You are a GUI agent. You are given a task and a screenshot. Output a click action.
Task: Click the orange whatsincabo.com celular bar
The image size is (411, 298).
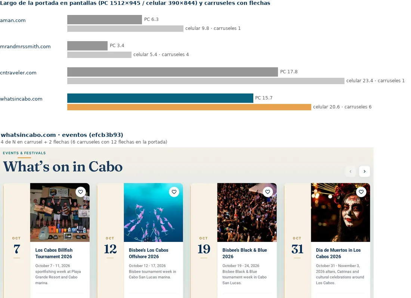coord(189,107)
